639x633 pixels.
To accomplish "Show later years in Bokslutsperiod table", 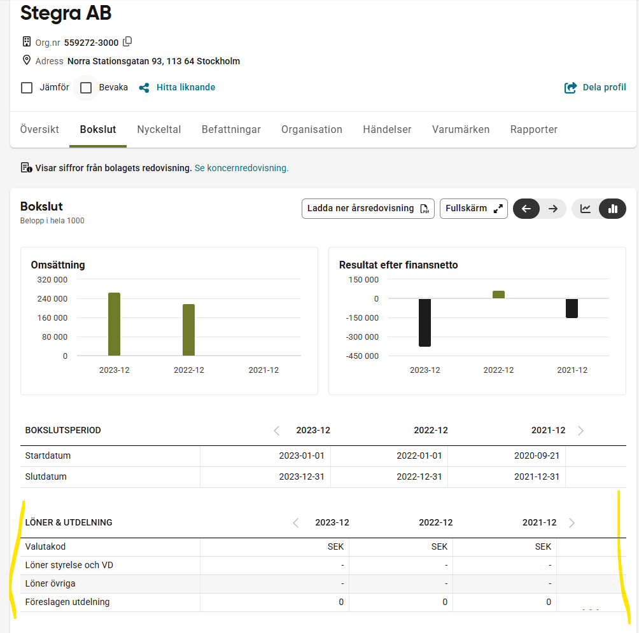I will tap(580, 431).
